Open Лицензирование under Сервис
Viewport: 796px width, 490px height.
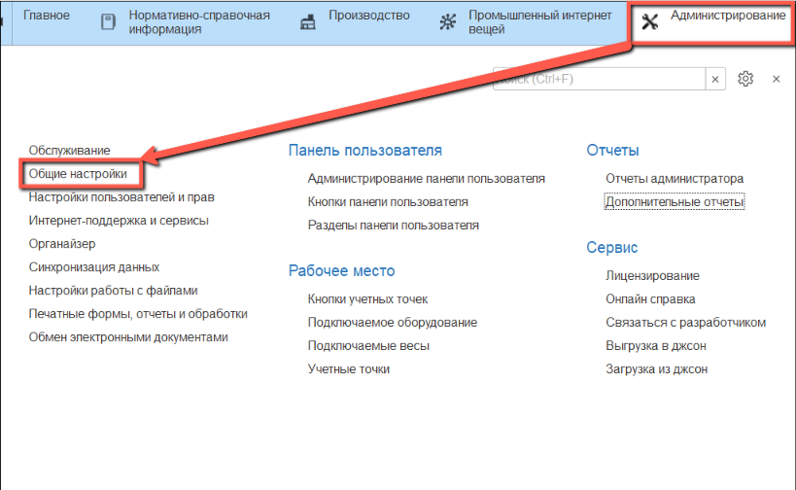tap(652, 276)
